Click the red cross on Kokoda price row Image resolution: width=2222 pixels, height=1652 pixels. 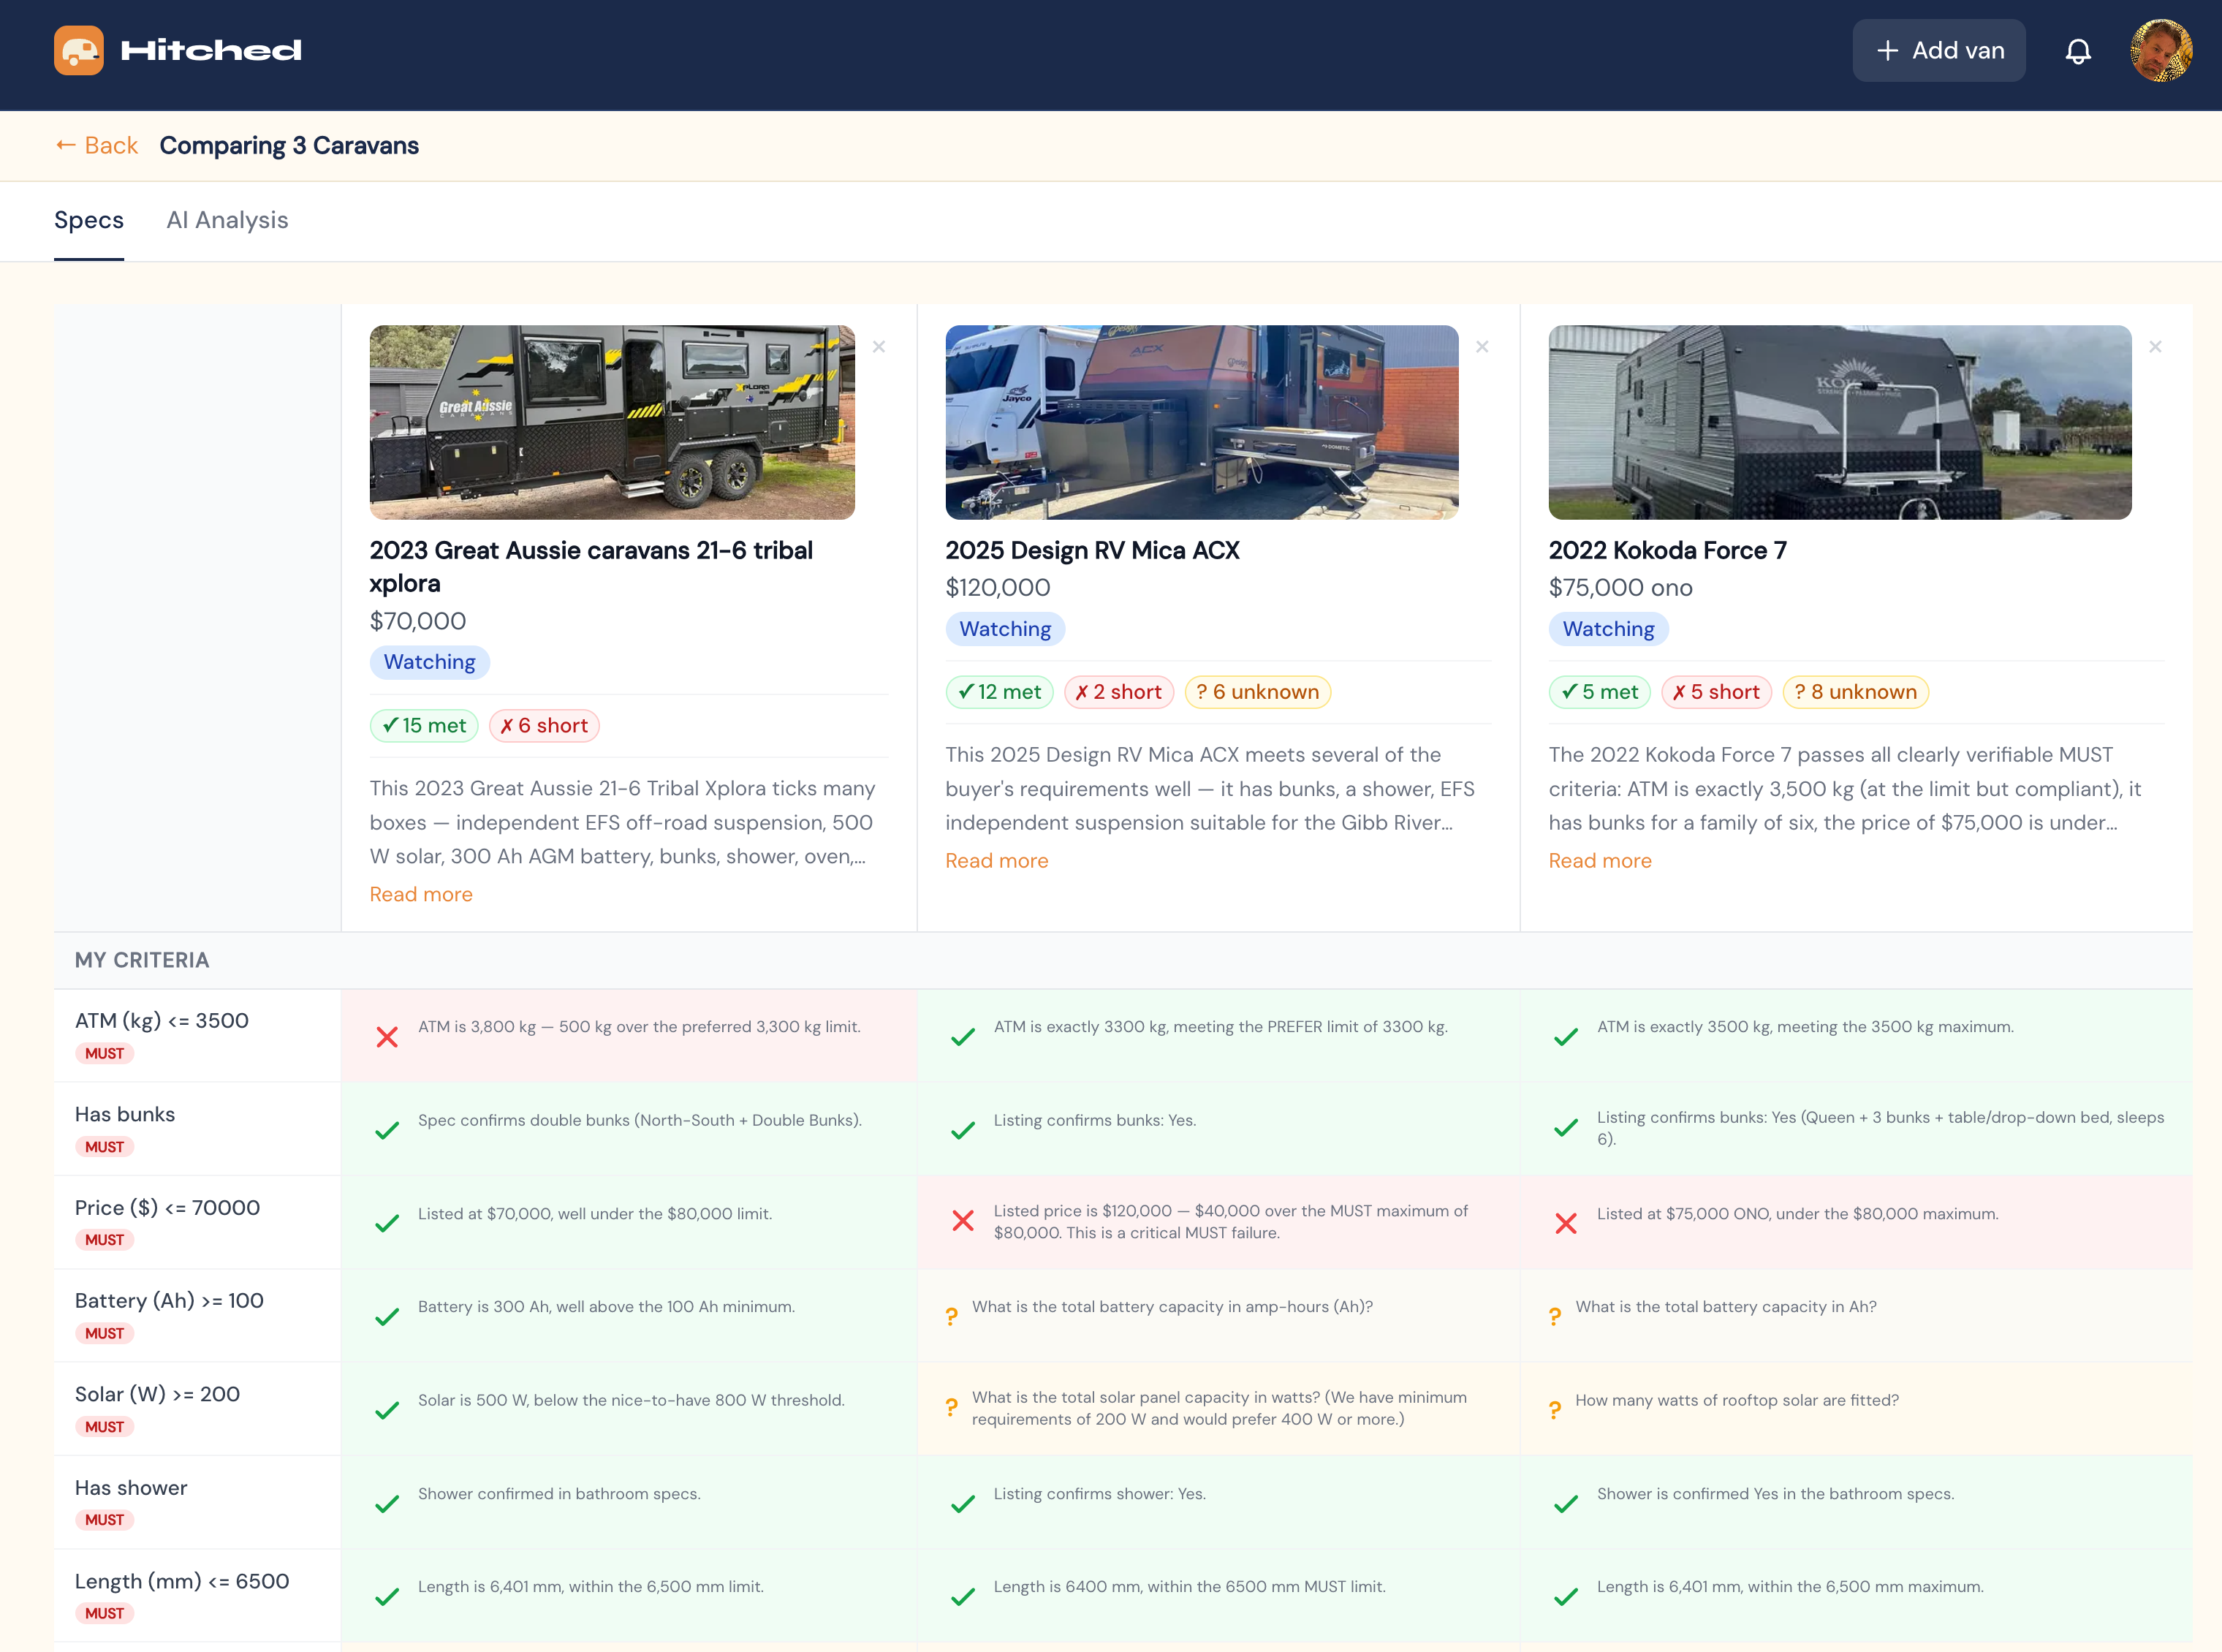(1566, 1223)
